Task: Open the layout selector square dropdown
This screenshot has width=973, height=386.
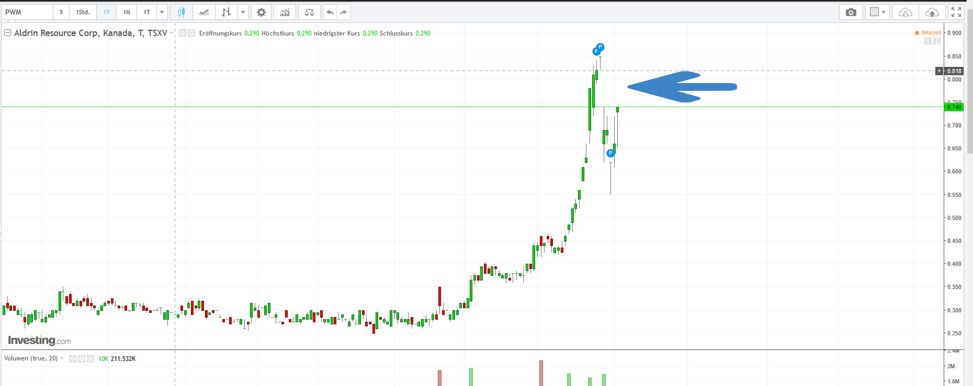Action: [x=877, y=12]
